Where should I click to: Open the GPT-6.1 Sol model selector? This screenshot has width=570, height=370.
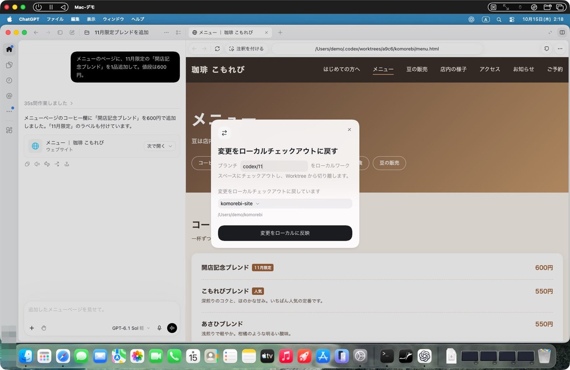131,328
